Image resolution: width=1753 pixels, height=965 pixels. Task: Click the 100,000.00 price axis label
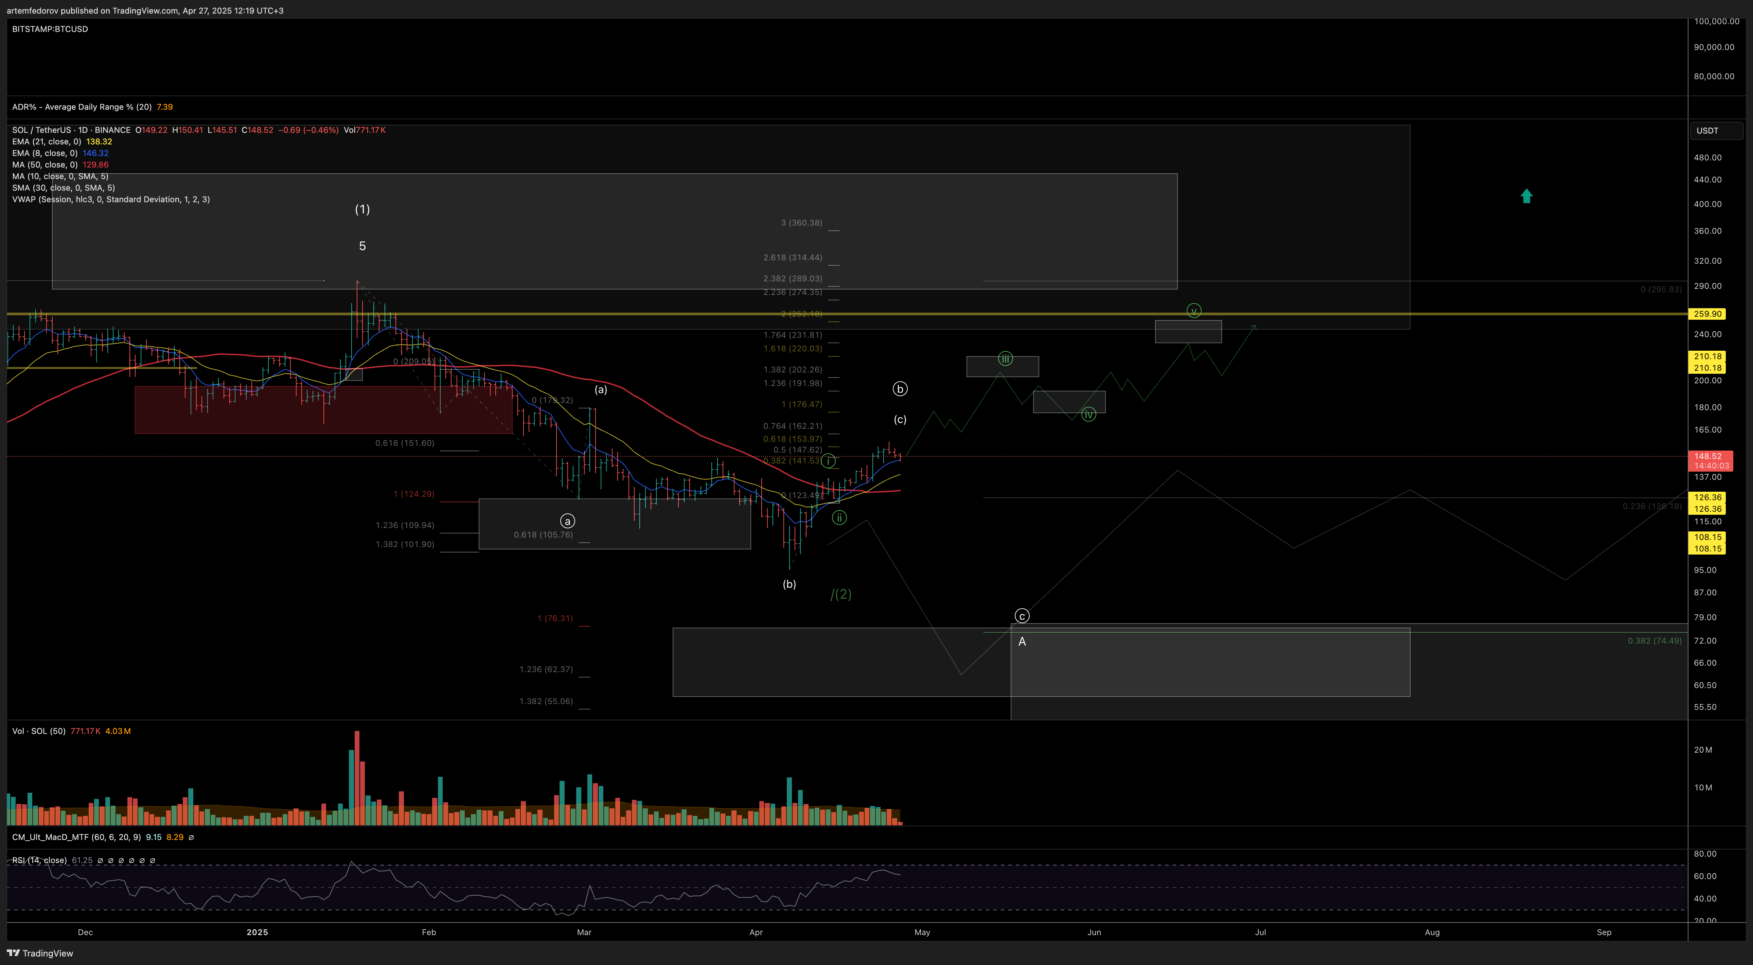1716,21
